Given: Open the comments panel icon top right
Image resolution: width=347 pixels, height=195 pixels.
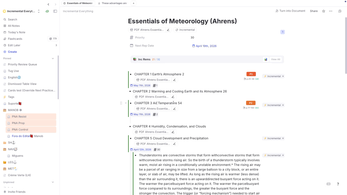Looking at the screenshot, I should click(x=340, y=11).
